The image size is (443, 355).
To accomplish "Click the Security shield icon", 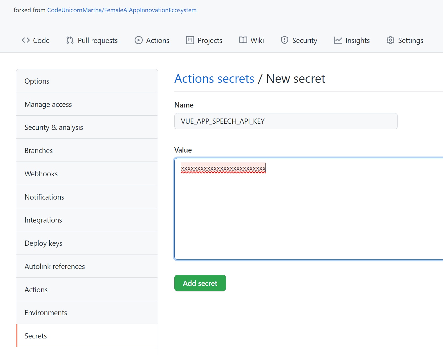I will [x=284, y=40].
